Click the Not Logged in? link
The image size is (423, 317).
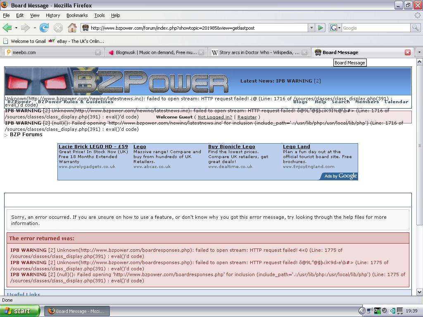(x=215, y=117)
